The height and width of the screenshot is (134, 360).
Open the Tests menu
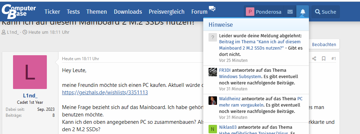point(73,12)
